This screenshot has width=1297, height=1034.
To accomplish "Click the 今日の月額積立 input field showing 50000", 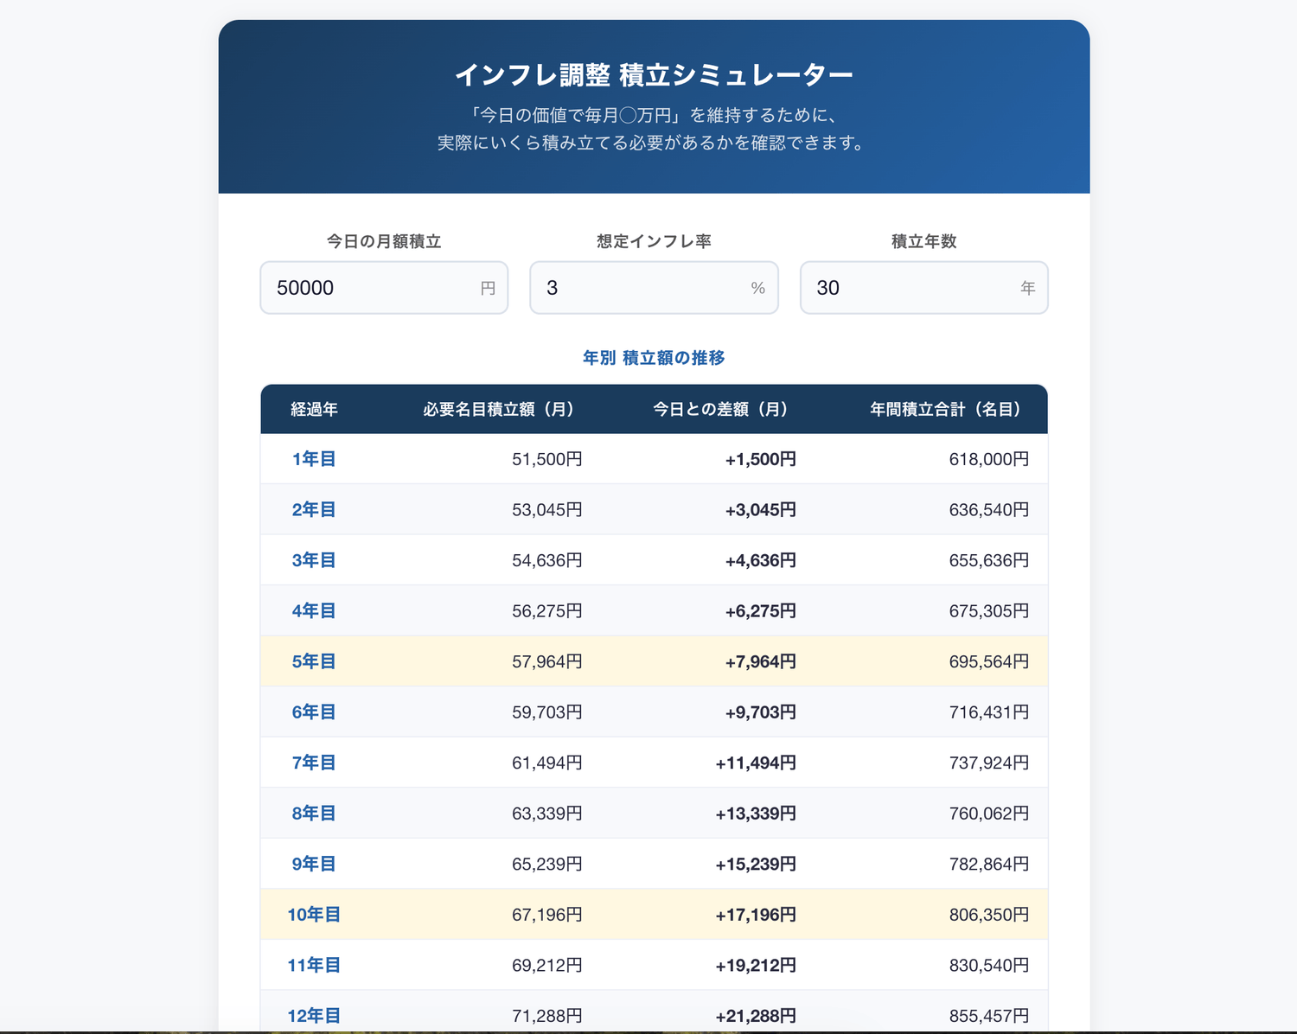I will click(x=384, y=288).
